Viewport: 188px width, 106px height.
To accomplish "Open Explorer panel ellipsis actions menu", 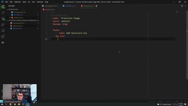I will (x=38, y=6).
